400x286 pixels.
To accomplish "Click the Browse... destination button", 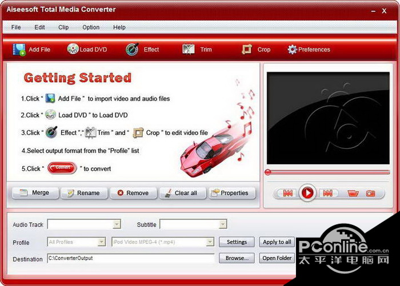I will pyautogui.click(x=237, y=258).
